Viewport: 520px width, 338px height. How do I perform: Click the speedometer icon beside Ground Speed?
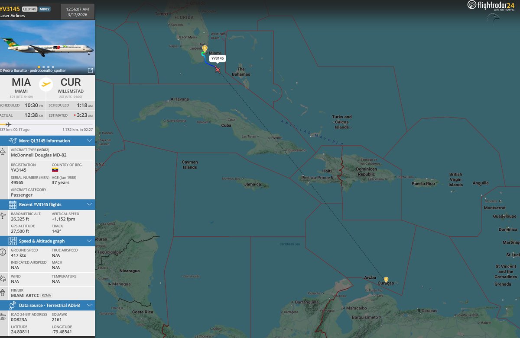pos(3,252)
